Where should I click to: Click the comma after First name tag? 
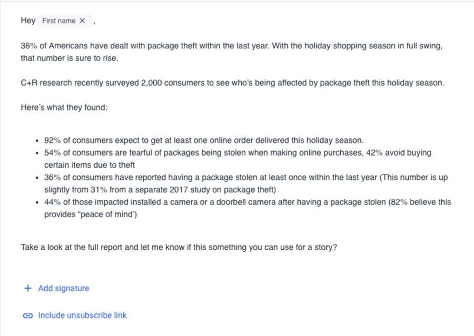tap(94, 22)
